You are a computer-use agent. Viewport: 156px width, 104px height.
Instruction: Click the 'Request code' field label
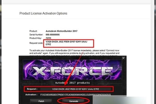(x=36, y=43)
